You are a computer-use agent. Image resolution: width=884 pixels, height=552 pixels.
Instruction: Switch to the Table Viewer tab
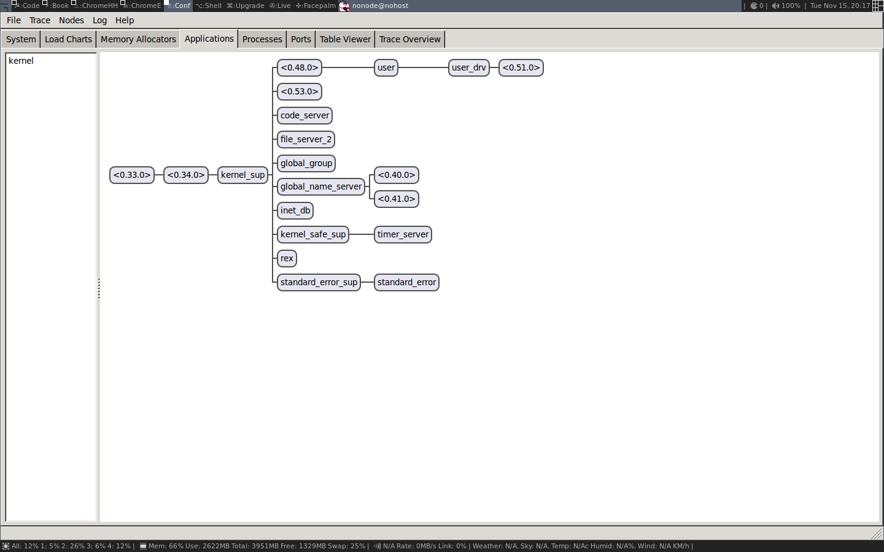346,39
